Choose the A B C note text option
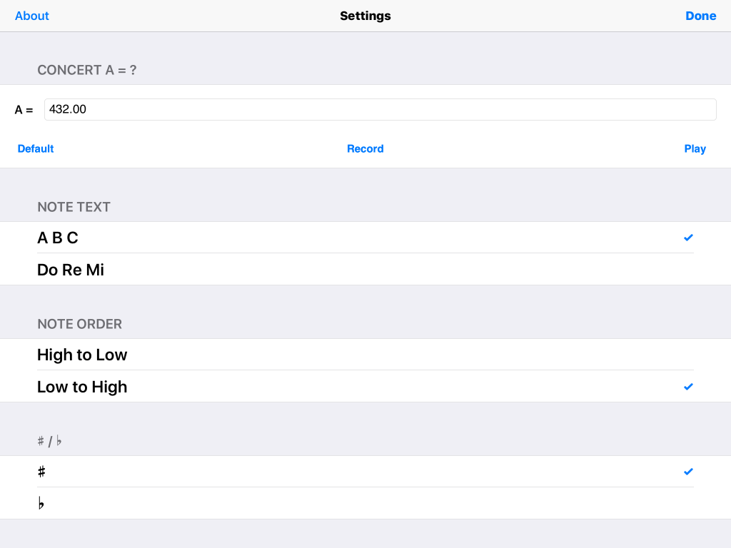 [x=58, y=238]
